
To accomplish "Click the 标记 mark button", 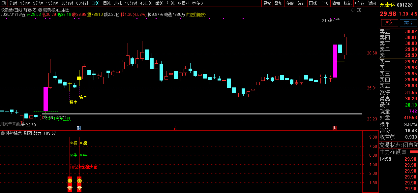I will point(347,3).
